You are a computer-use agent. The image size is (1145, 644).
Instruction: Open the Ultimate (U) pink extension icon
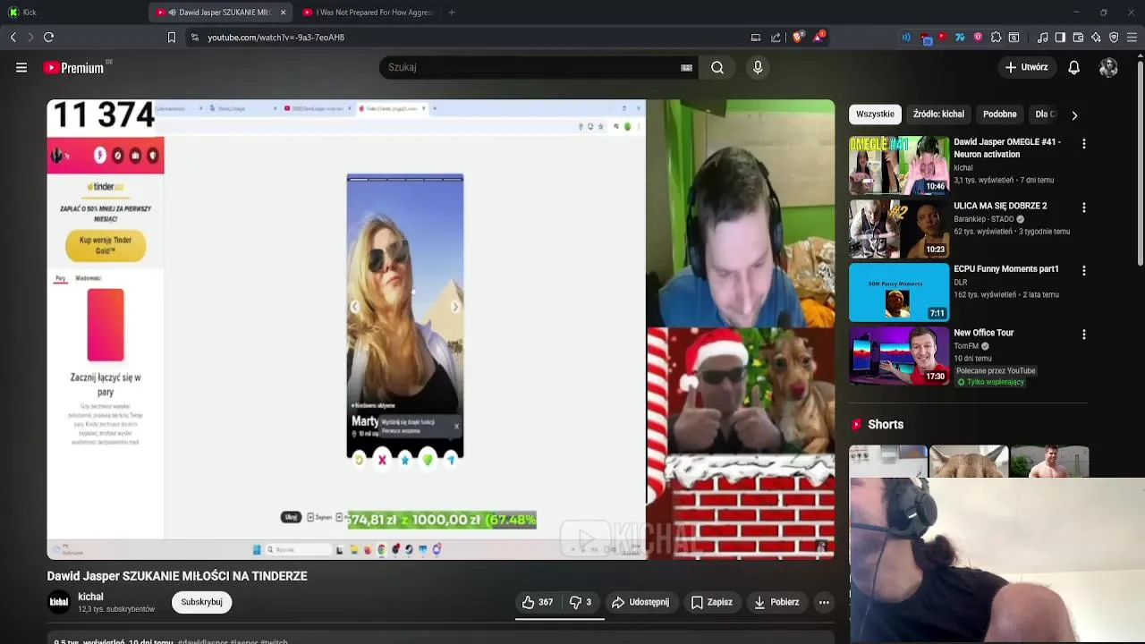point(978,38)
